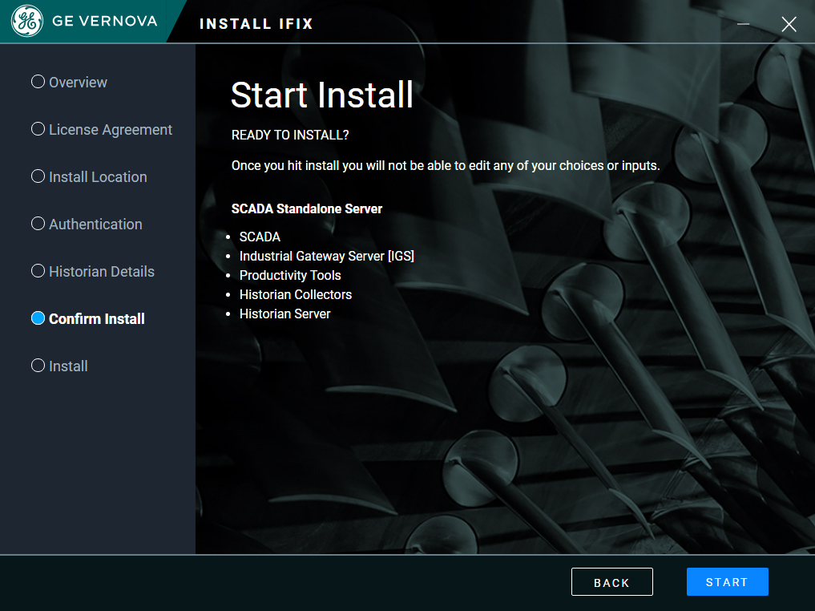
Task: Click the 'Productivity Tools' list item
Action: coord(290,276)
